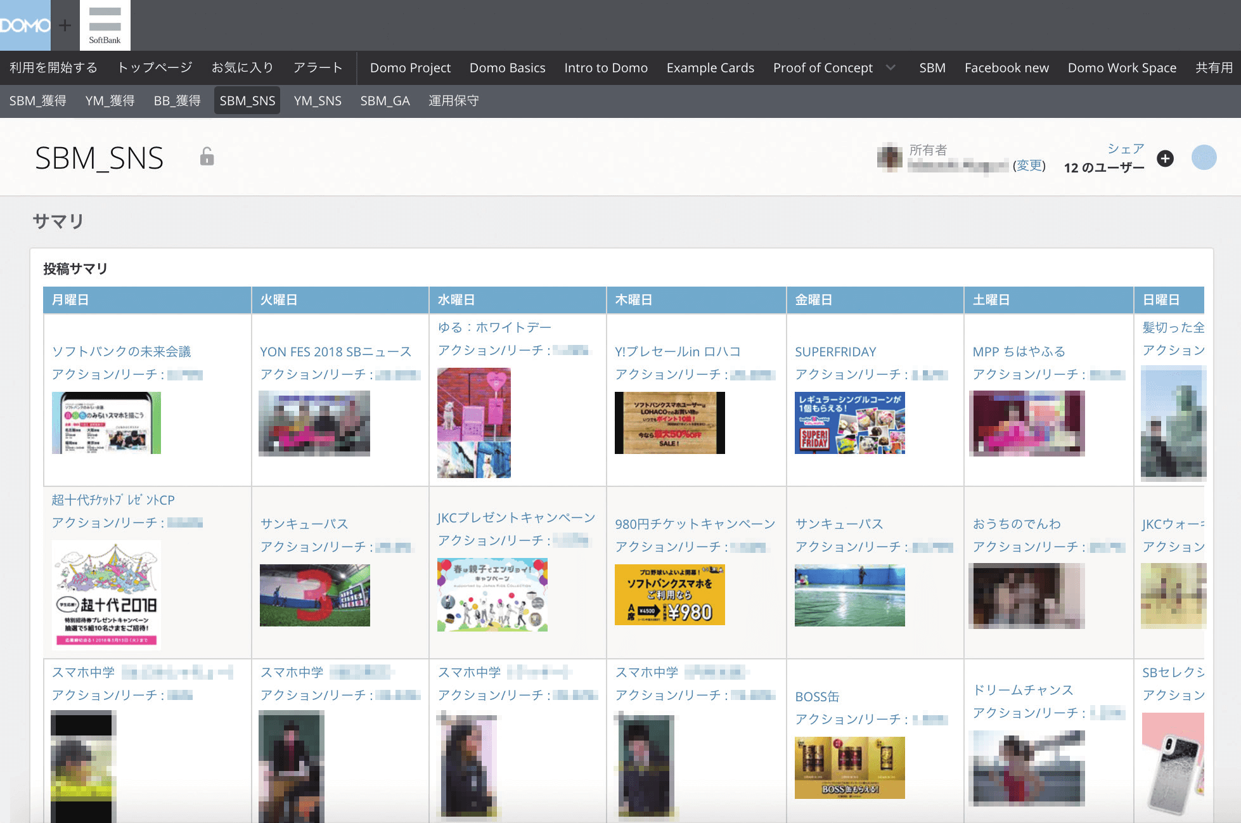Click the (変更) owner change link
Screen dimensions: 1241x823
point(1029,165)
